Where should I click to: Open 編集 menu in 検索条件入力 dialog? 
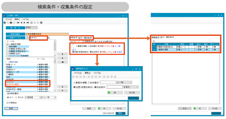[x=88, y=73]
